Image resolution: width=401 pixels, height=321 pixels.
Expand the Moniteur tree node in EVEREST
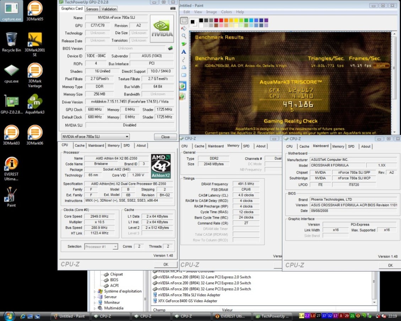94,303
